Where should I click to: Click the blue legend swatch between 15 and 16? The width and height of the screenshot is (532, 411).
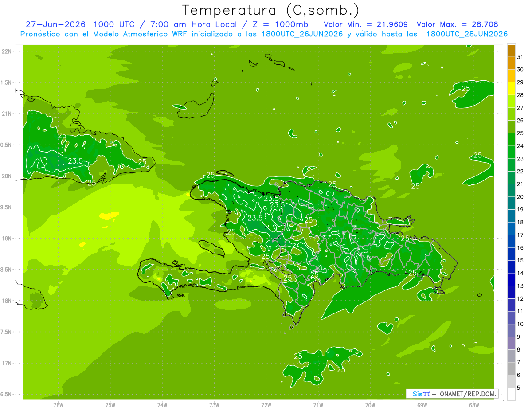511,254
